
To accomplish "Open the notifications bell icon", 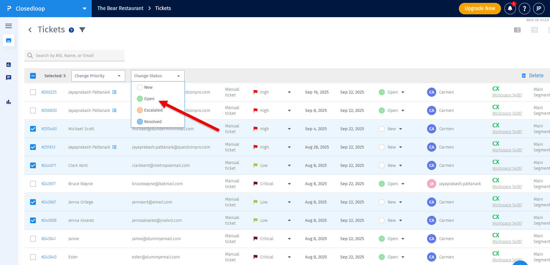I will click(510, 9).
